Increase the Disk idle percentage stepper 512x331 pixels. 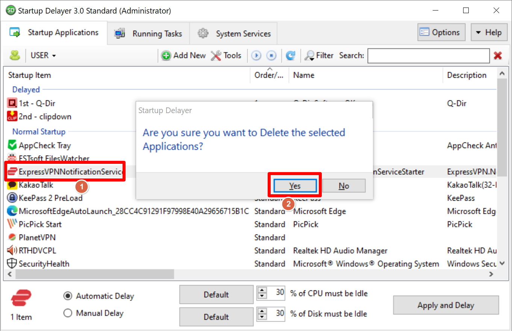pos(262,310)
